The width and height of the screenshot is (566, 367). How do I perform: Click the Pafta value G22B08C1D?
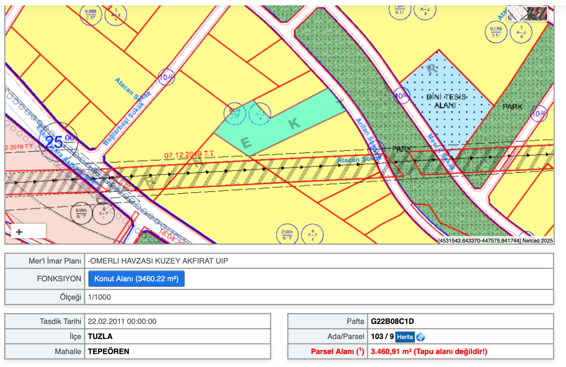[x=392, y=321]
